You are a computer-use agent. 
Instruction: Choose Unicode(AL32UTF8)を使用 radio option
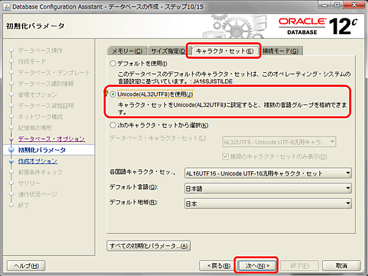pos(113,94)
